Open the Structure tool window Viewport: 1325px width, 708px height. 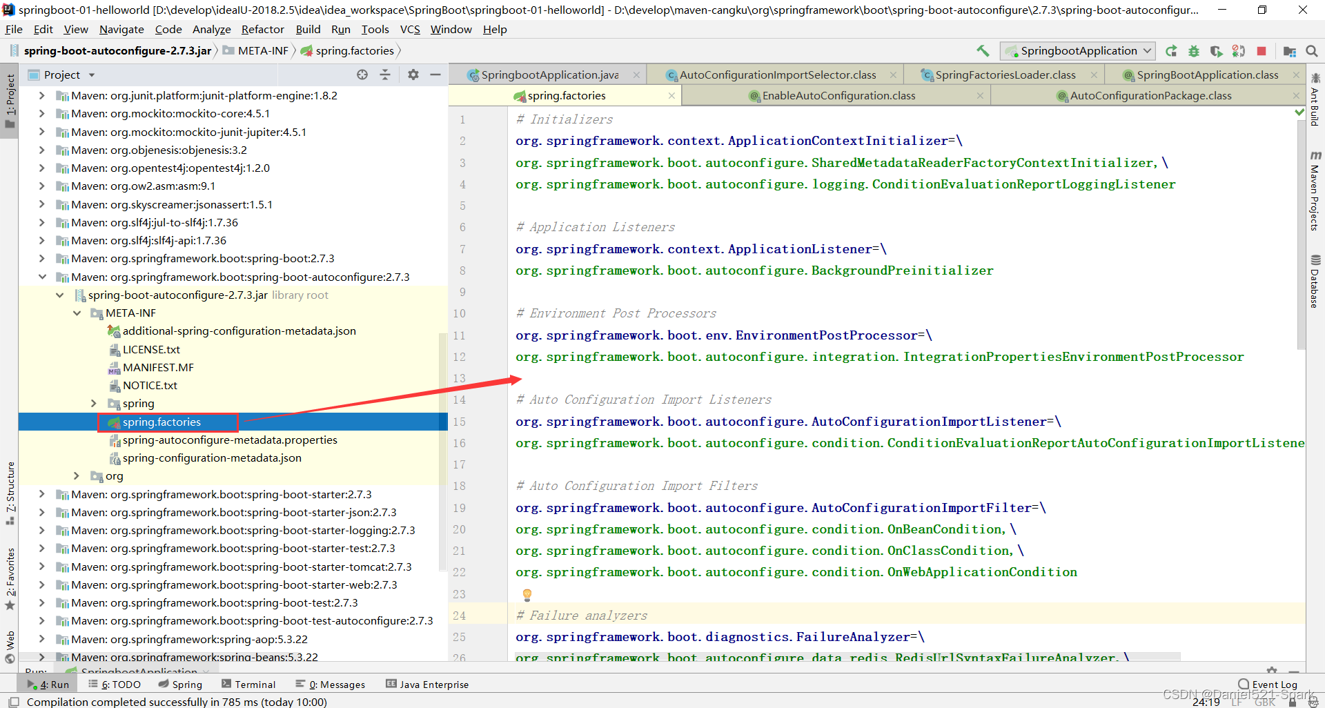10,493
